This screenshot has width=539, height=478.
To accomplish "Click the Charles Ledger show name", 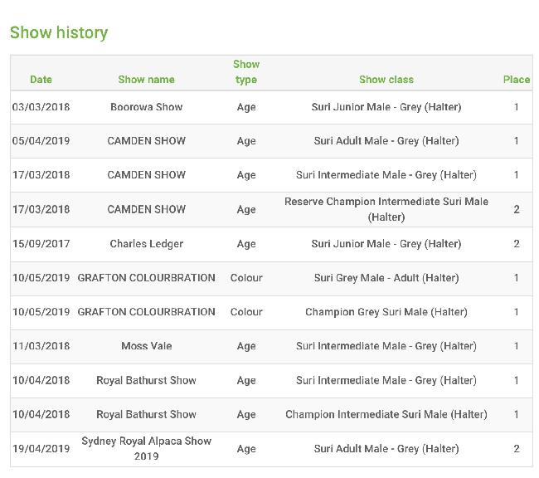I will tap(147, 244).
